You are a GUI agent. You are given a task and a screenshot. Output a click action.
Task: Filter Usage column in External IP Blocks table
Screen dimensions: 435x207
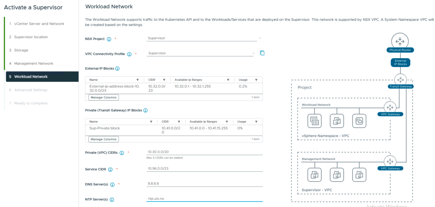256,80
